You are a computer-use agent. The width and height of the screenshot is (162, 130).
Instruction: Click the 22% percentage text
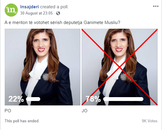[16, 99]
